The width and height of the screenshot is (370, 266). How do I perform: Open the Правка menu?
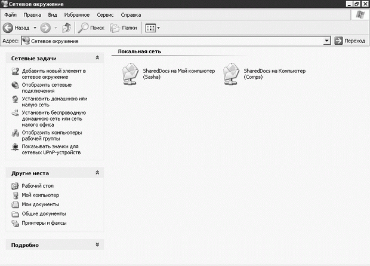pos(32,15)
